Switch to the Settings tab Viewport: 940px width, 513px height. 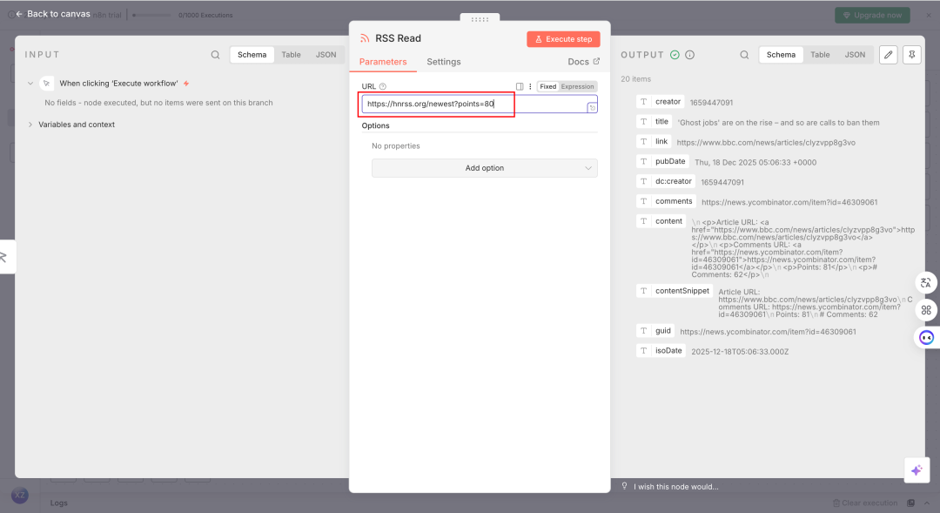click(x=444, y=62)
